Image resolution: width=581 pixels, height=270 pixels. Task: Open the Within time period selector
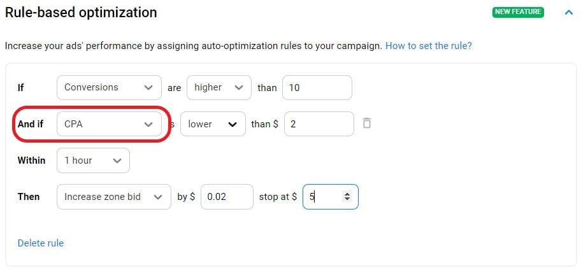coord(93,160)
